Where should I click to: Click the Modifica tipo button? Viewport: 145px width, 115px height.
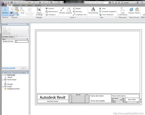(x=22, y=36)
